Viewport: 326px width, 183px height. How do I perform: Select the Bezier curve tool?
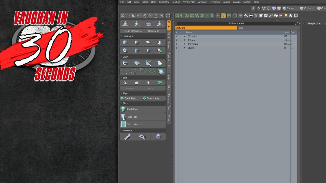[133, 71]
